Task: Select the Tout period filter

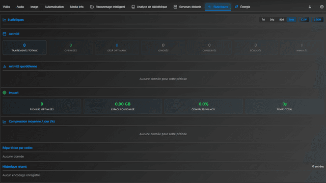Action: coord(291,20)
